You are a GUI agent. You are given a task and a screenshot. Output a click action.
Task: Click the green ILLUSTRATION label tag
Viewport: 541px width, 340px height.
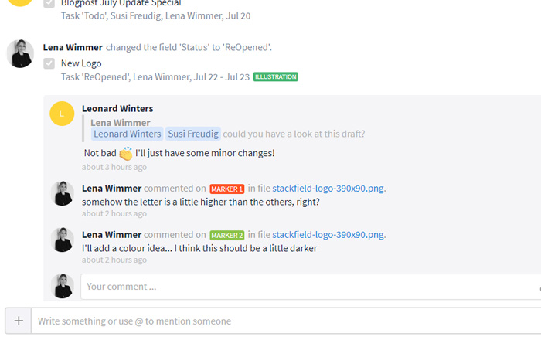[276, 77]
